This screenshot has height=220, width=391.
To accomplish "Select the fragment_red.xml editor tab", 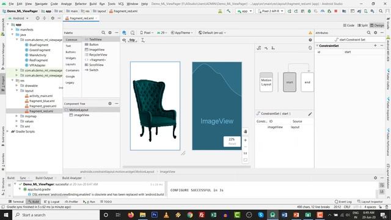I will pyautogui.click(x=81, y=18).
